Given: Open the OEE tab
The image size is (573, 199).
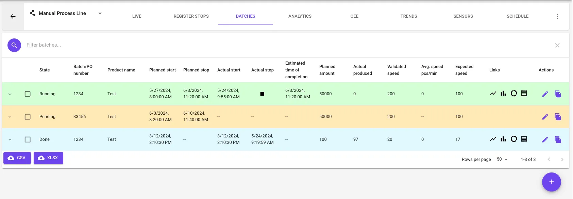Looking at the screenshot, I should coord(354,16).
